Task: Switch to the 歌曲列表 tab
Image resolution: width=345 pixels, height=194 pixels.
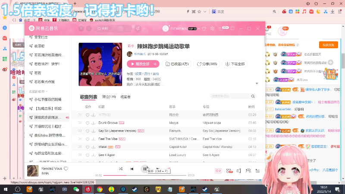Action: pyautogui.click(x=88, y=97)
